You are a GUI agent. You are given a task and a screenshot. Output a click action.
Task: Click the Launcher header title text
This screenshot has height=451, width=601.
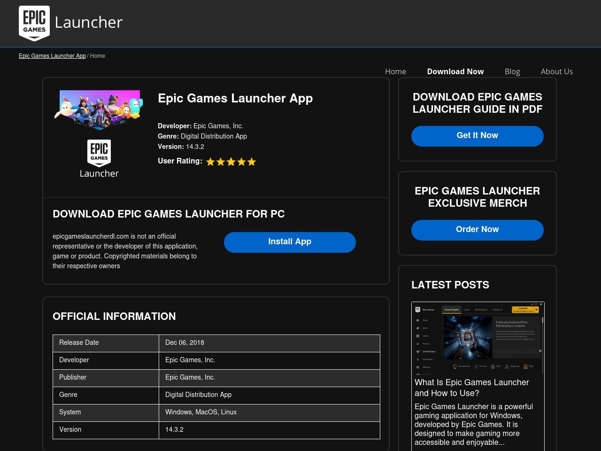(89, 22)
